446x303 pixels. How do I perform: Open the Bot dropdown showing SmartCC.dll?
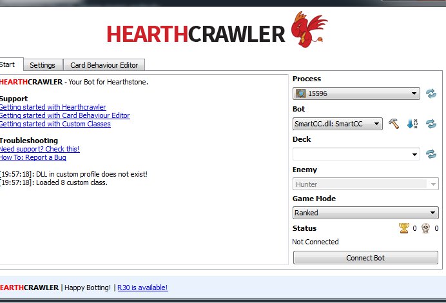[x=337, y=124]
